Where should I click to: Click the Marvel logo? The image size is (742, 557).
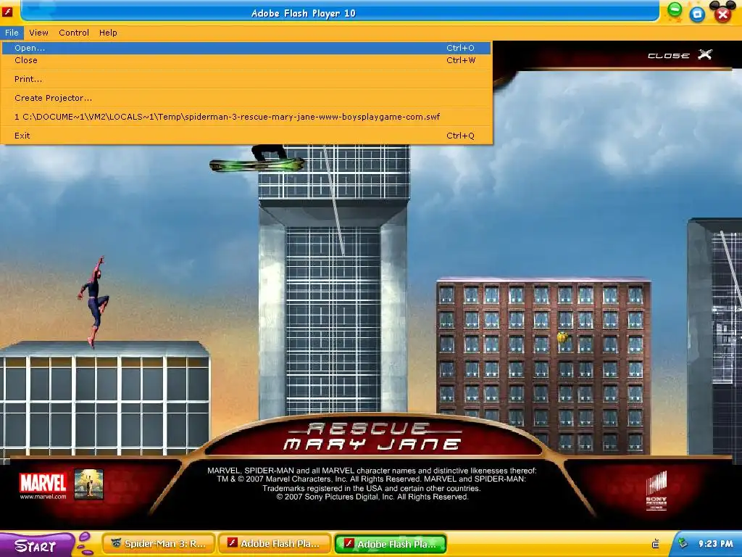(43, 482)
